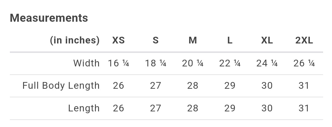Screen dimensions: 332x127
Task: Click the 20 ¼ width value for M
Action: pyautogui.click(x=193, y=63)
